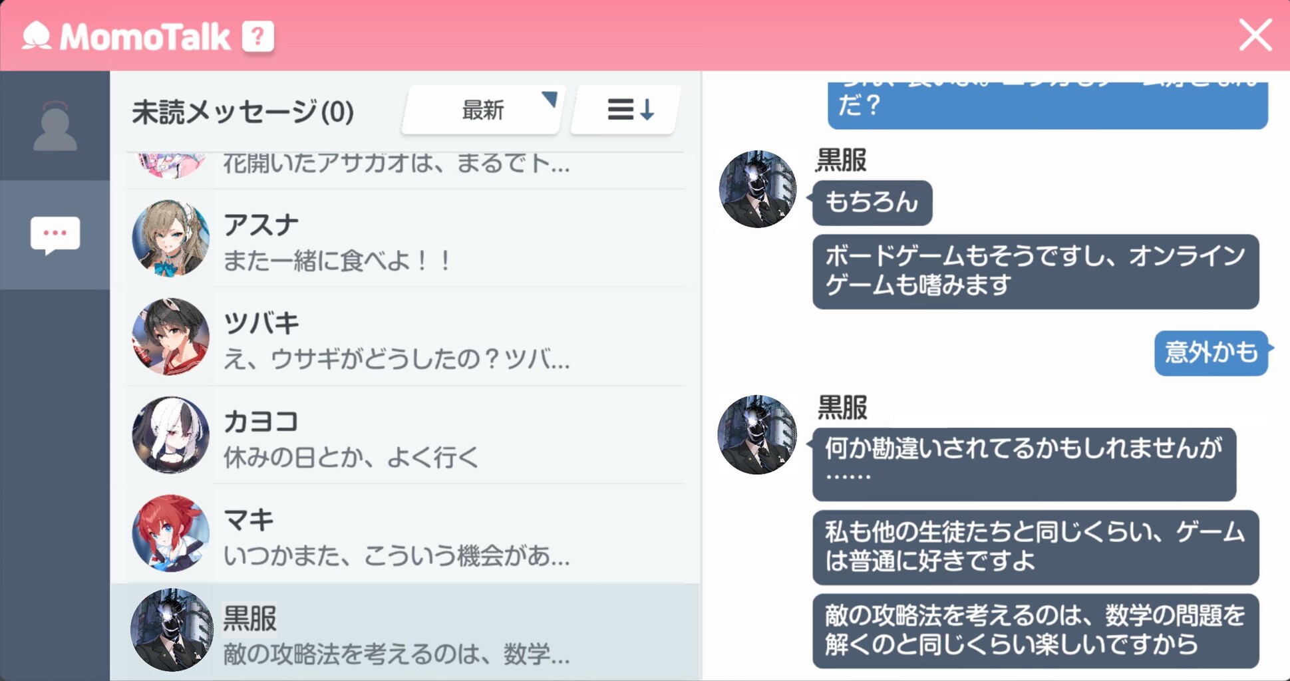The image size is (1290, 681).
Task: Open the MomoTalk help question-mark icon
Action: [x=257, y=36]
